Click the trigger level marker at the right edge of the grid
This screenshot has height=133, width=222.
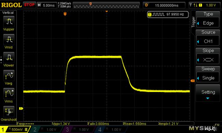[193, 81]
